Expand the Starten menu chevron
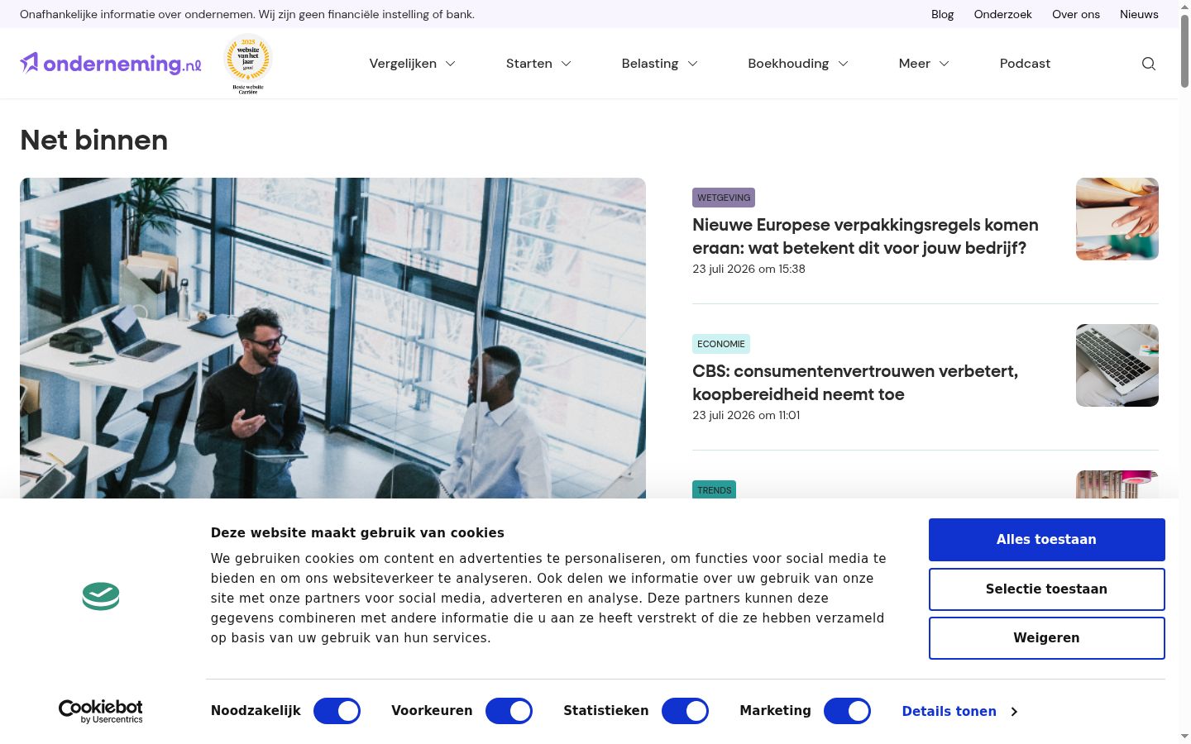1191x744 pixels. [x=567, y=64]
